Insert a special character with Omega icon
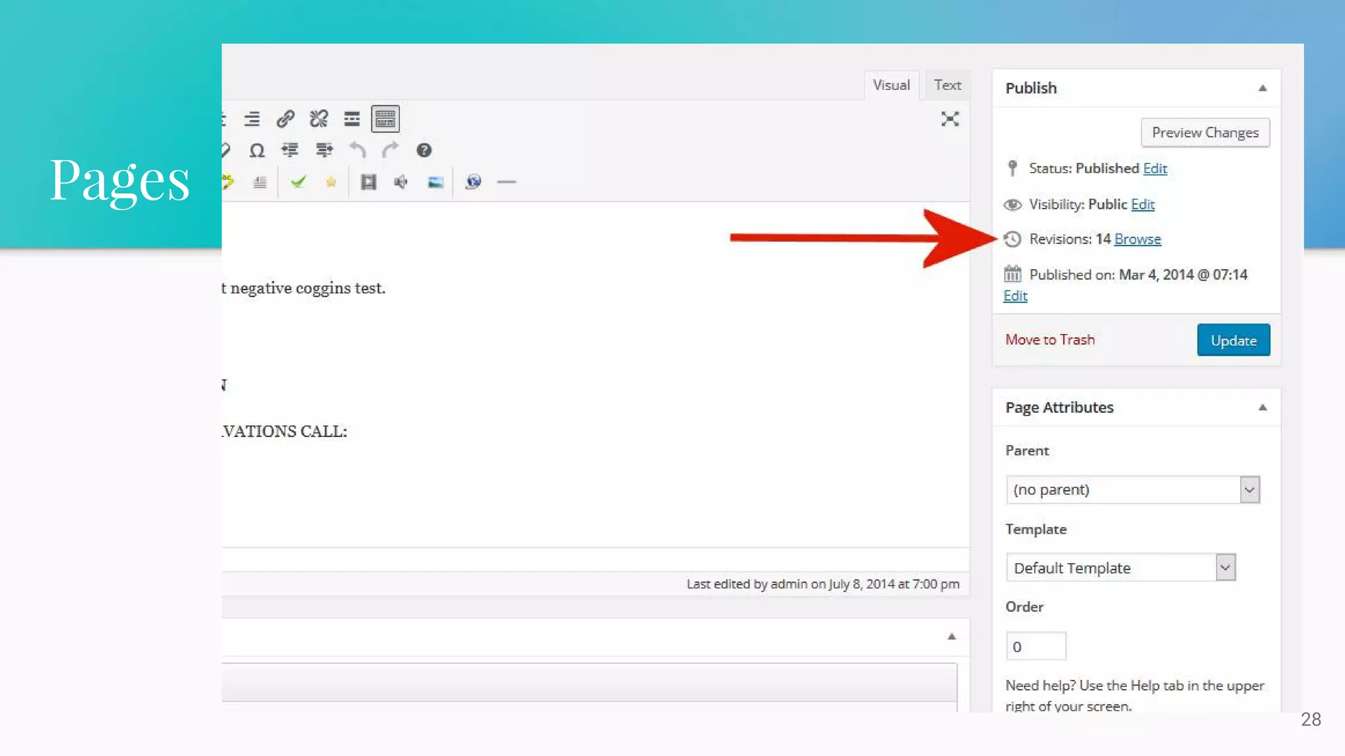Viewport: 1345px width, 756px height. [x=257, y=150]
